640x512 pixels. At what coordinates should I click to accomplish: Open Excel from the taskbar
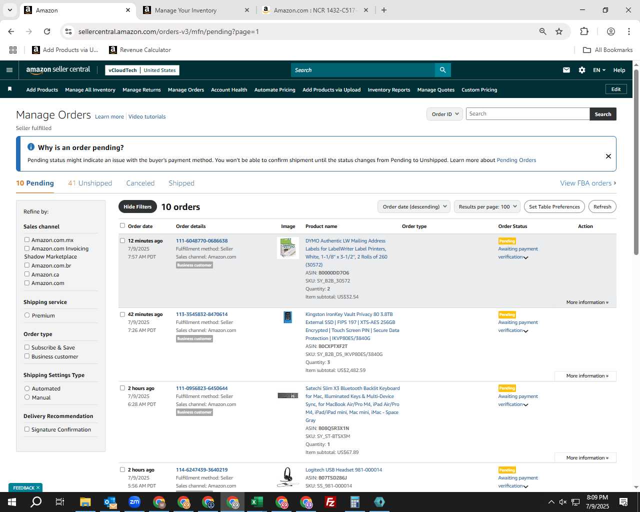(x=257, y=502)
